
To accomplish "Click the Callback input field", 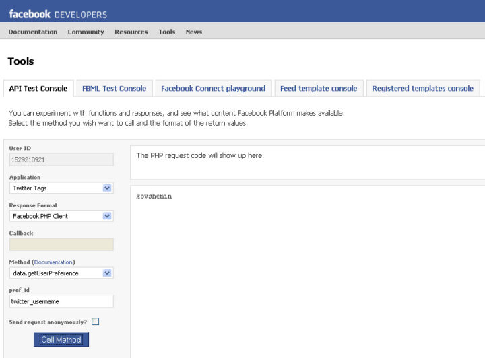I will click(x=61, y=244).
